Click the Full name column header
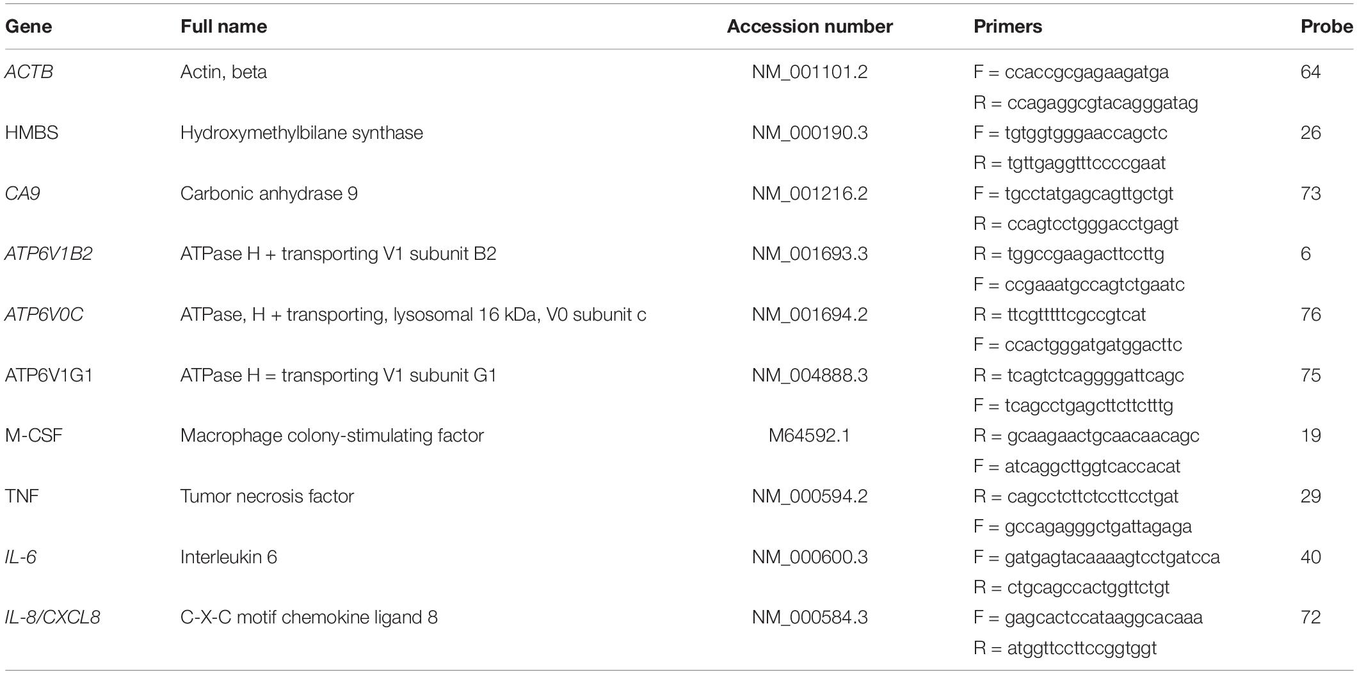The height and width of the screenshot is (674, 1357). [x=223, y=26]
